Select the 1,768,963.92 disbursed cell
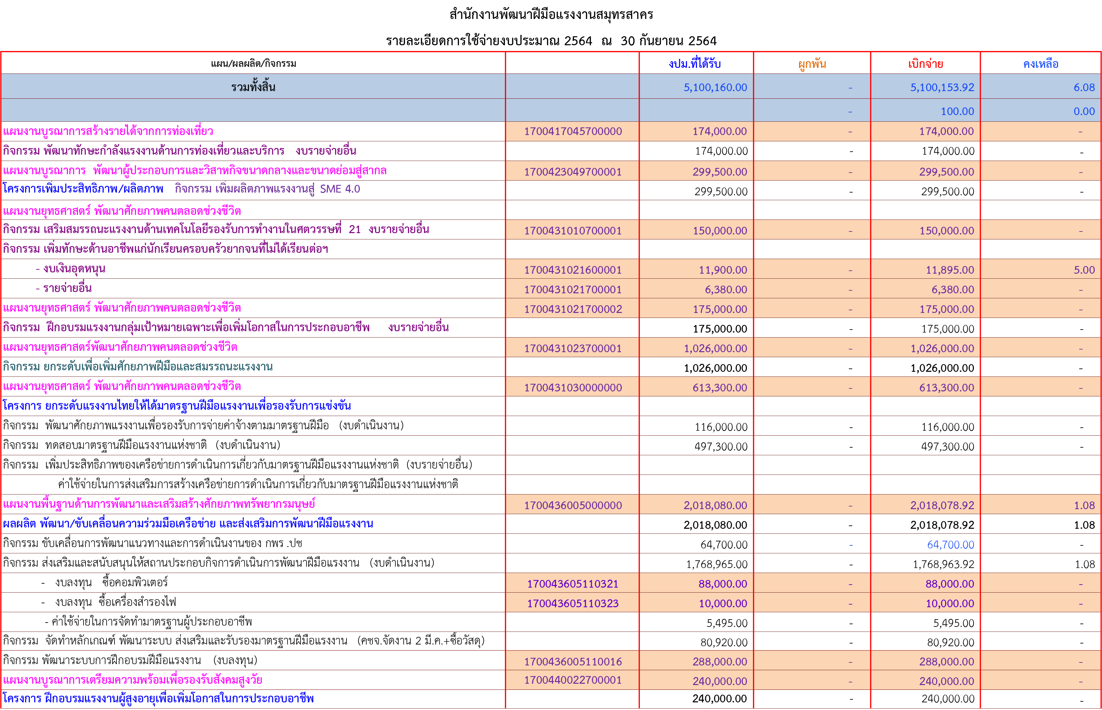This screenshot has width=1102, height=710. click(943, 564)
